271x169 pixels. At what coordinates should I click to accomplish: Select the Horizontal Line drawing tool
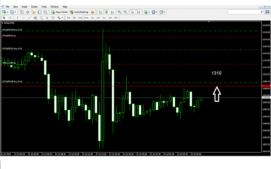[x=23, y=18]
